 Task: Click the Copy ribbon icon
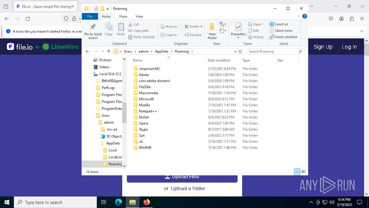(109, 29)
